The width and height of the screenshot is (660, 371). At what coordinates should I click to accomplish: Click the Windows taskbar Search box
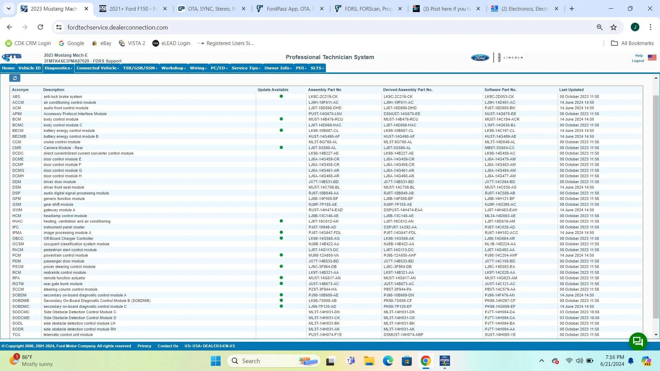tap(274, 361)
